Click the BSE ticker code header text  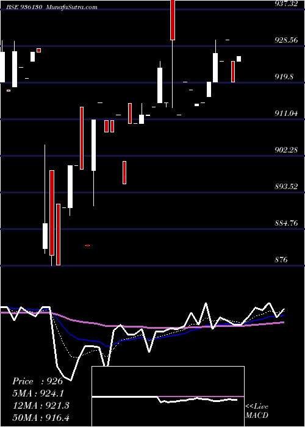tap(24, 7)
